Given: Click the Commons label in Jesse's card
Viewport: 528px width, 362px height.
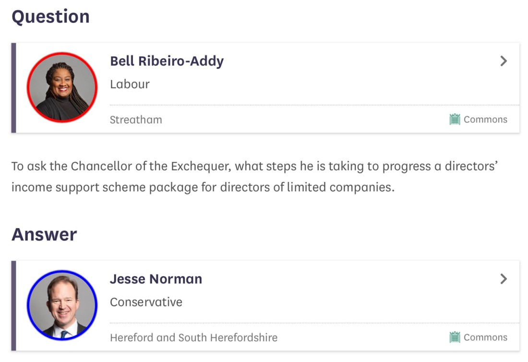Looking at the screenshot, I should pyautogui.click(x=485, y=338).
